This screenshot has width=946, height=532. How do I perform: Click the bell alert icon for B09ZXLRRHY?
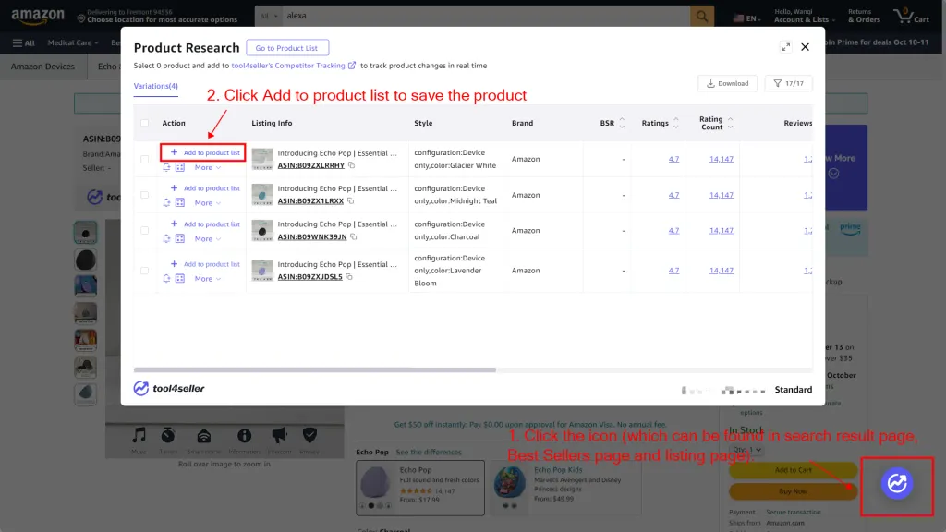pyautogui.click(x=166, y=167)
